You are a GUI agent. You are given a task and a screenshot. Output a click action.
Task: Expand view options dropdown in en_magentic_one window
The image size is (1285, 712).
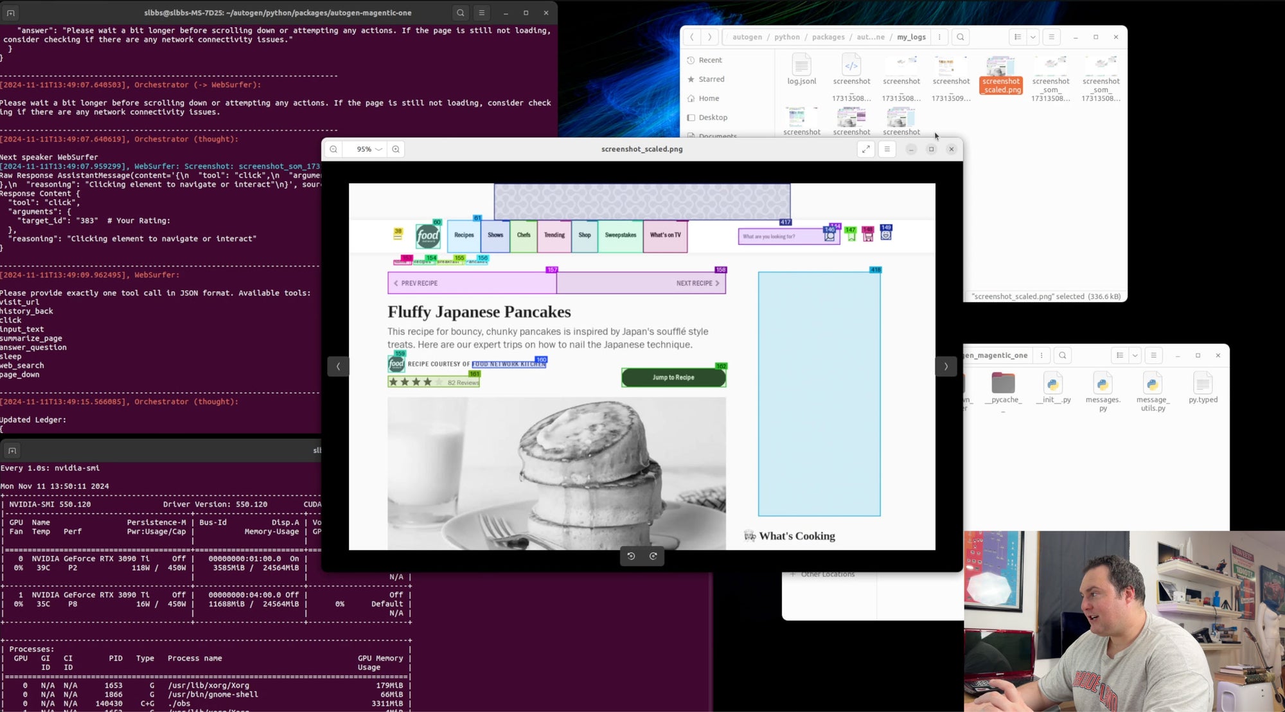pos(1135,355)
